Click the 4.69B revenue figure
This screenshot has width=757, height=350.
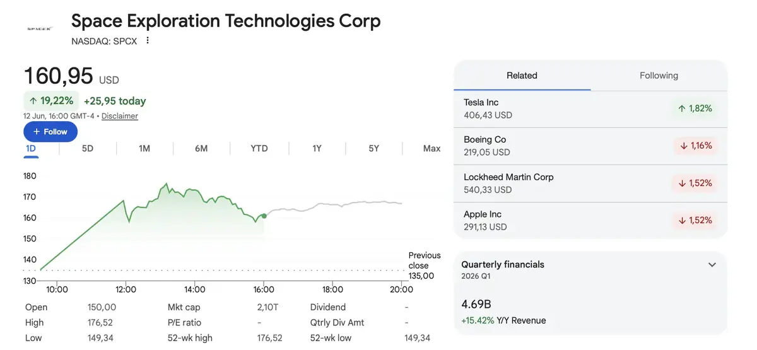[x=476, y=305]
